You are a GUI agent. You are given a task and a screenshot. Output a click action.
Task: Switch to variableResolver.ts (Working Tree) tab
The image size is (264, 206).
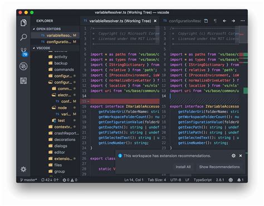click(120, 21)
